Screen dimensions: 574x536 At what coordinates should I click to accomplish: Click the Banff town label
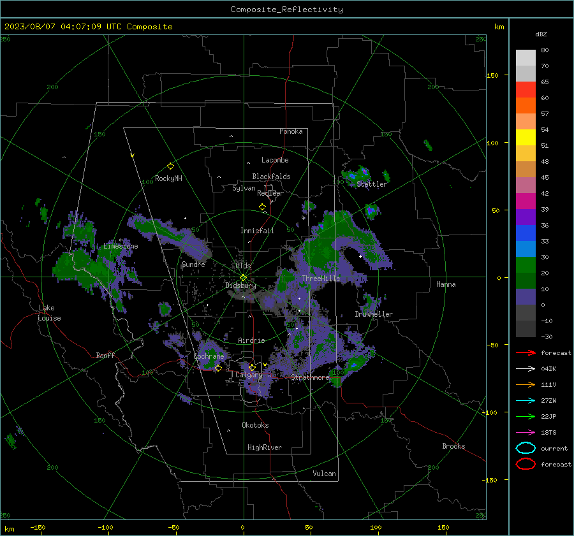[105, 356]
